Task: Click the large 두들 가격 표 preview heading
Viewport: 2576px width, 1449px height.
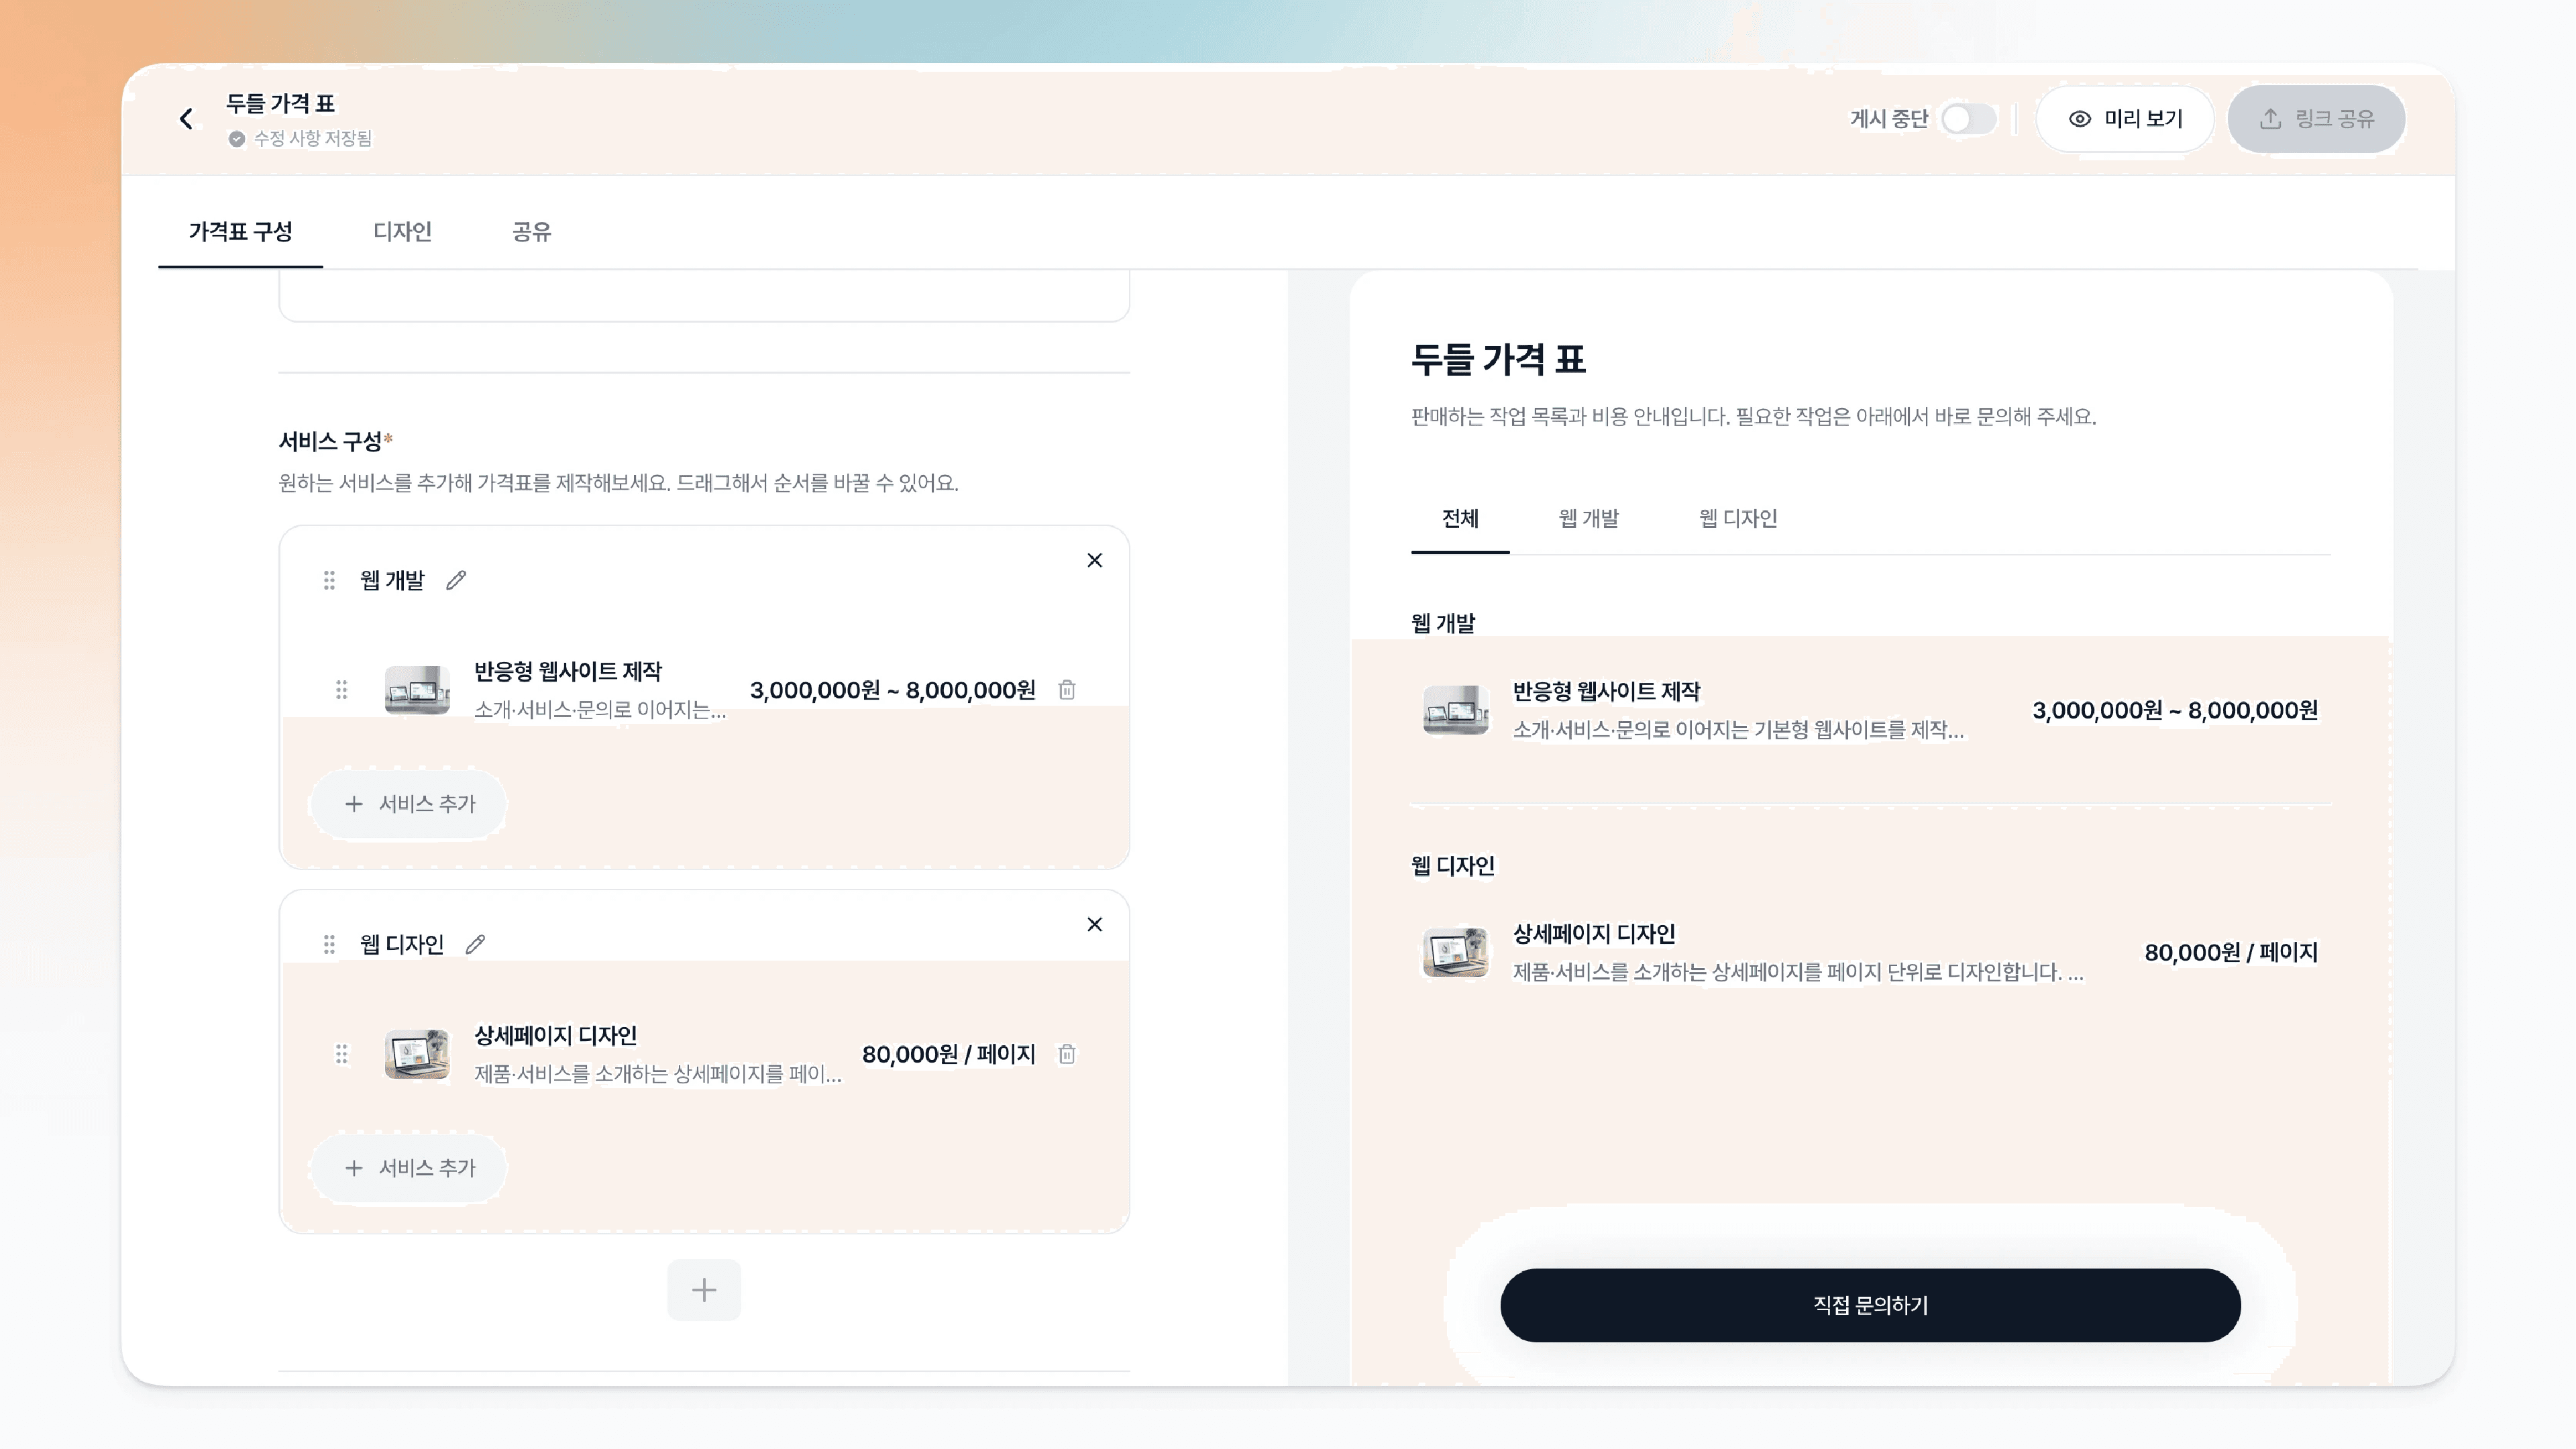Action: coord(1498,359)
